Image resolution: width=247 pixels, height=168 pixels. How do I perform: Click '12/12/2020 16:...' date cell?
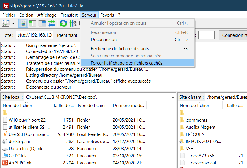tap(129, 142)
